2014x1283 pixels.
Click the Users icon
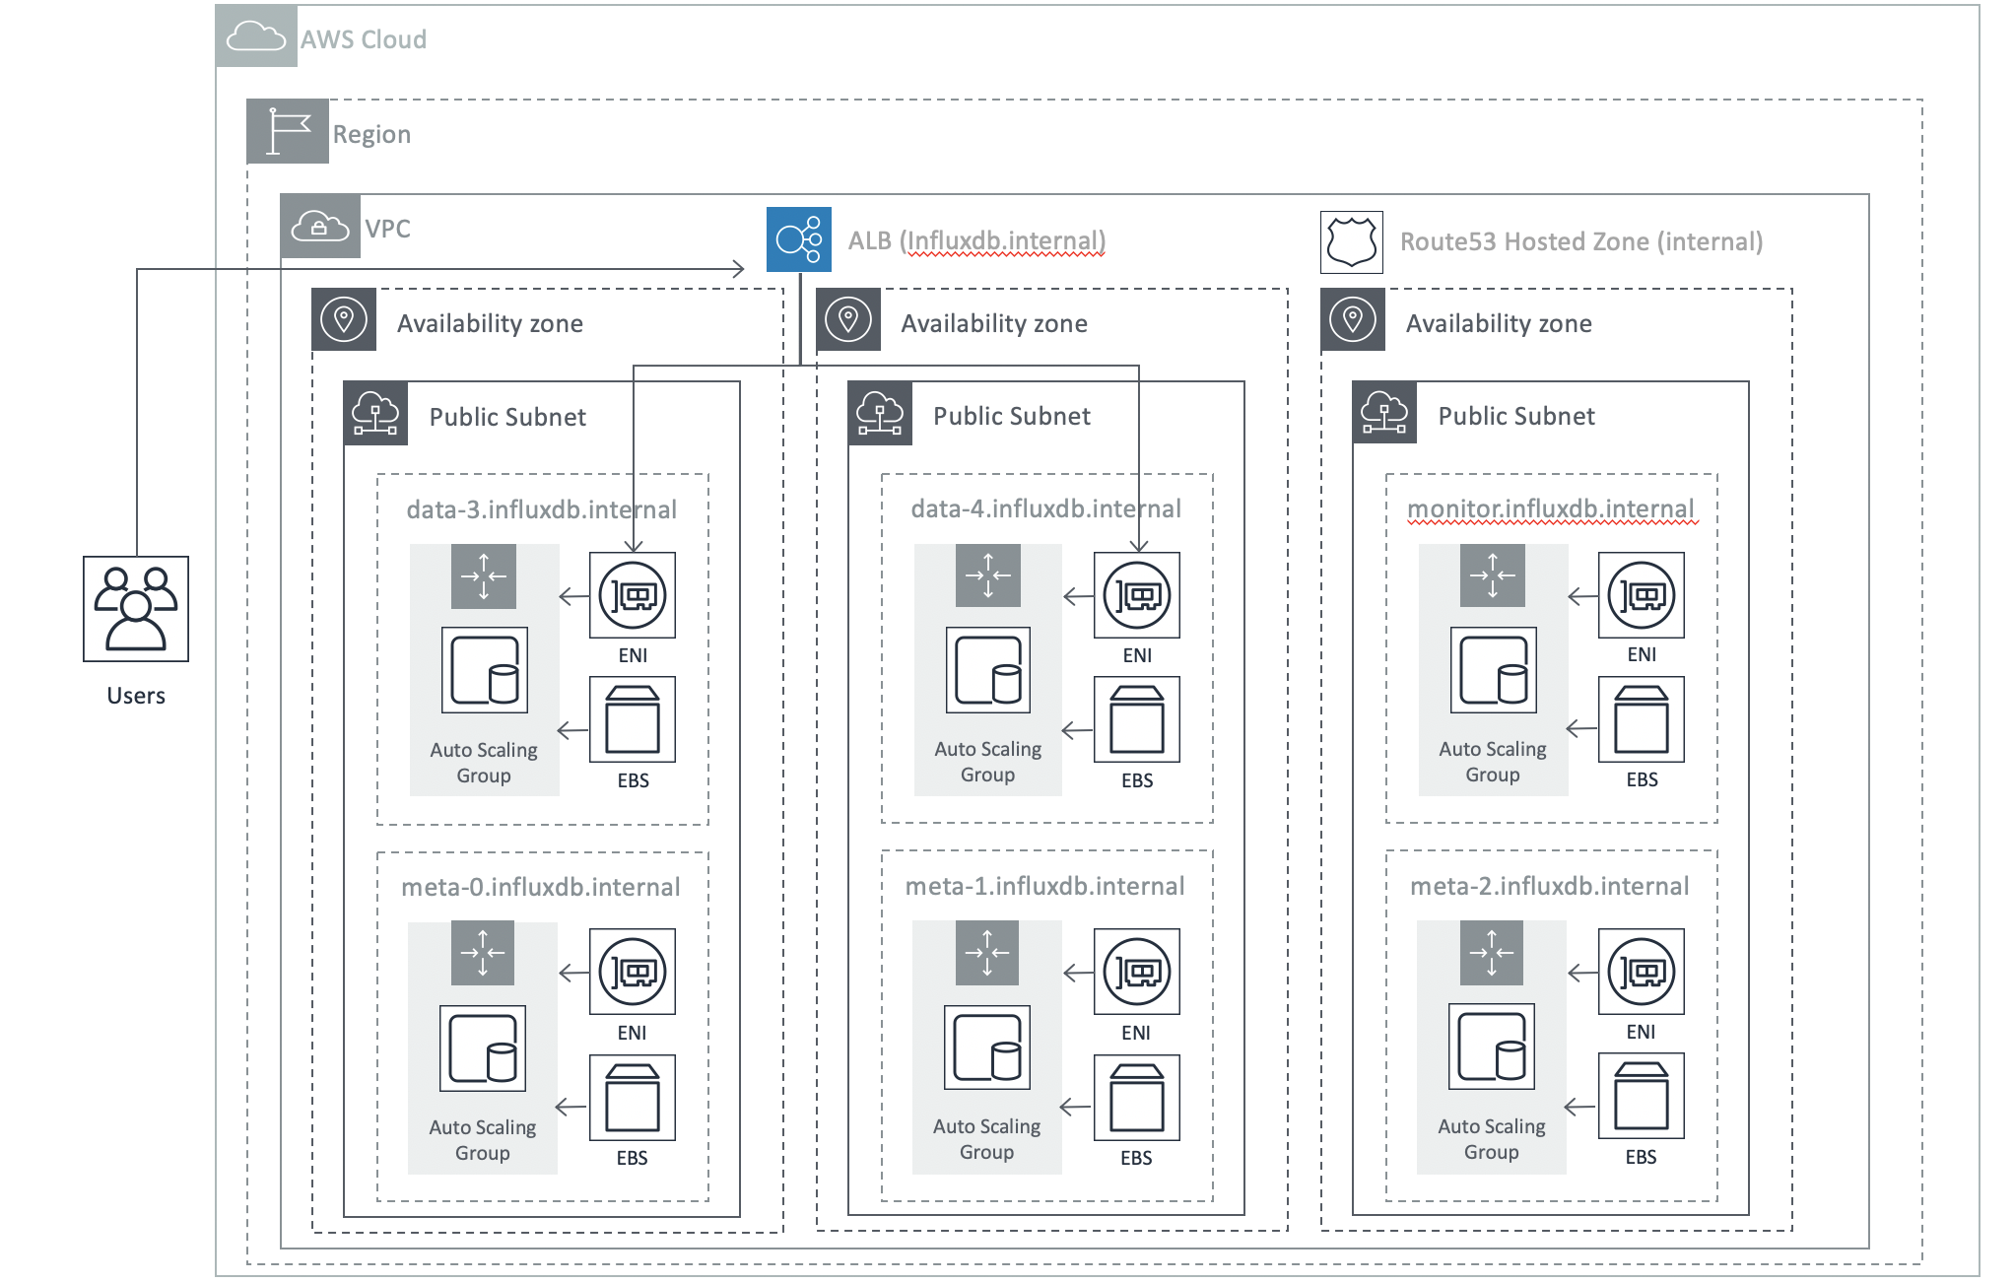136,608
